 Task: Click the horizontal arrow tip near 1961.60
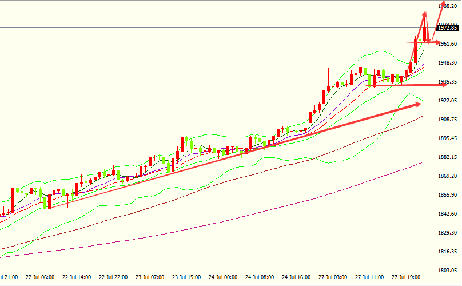coord(439,43)
